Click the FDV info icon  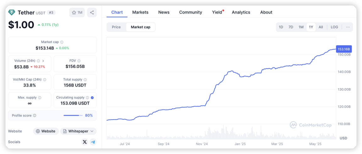[x=79, y=61]
